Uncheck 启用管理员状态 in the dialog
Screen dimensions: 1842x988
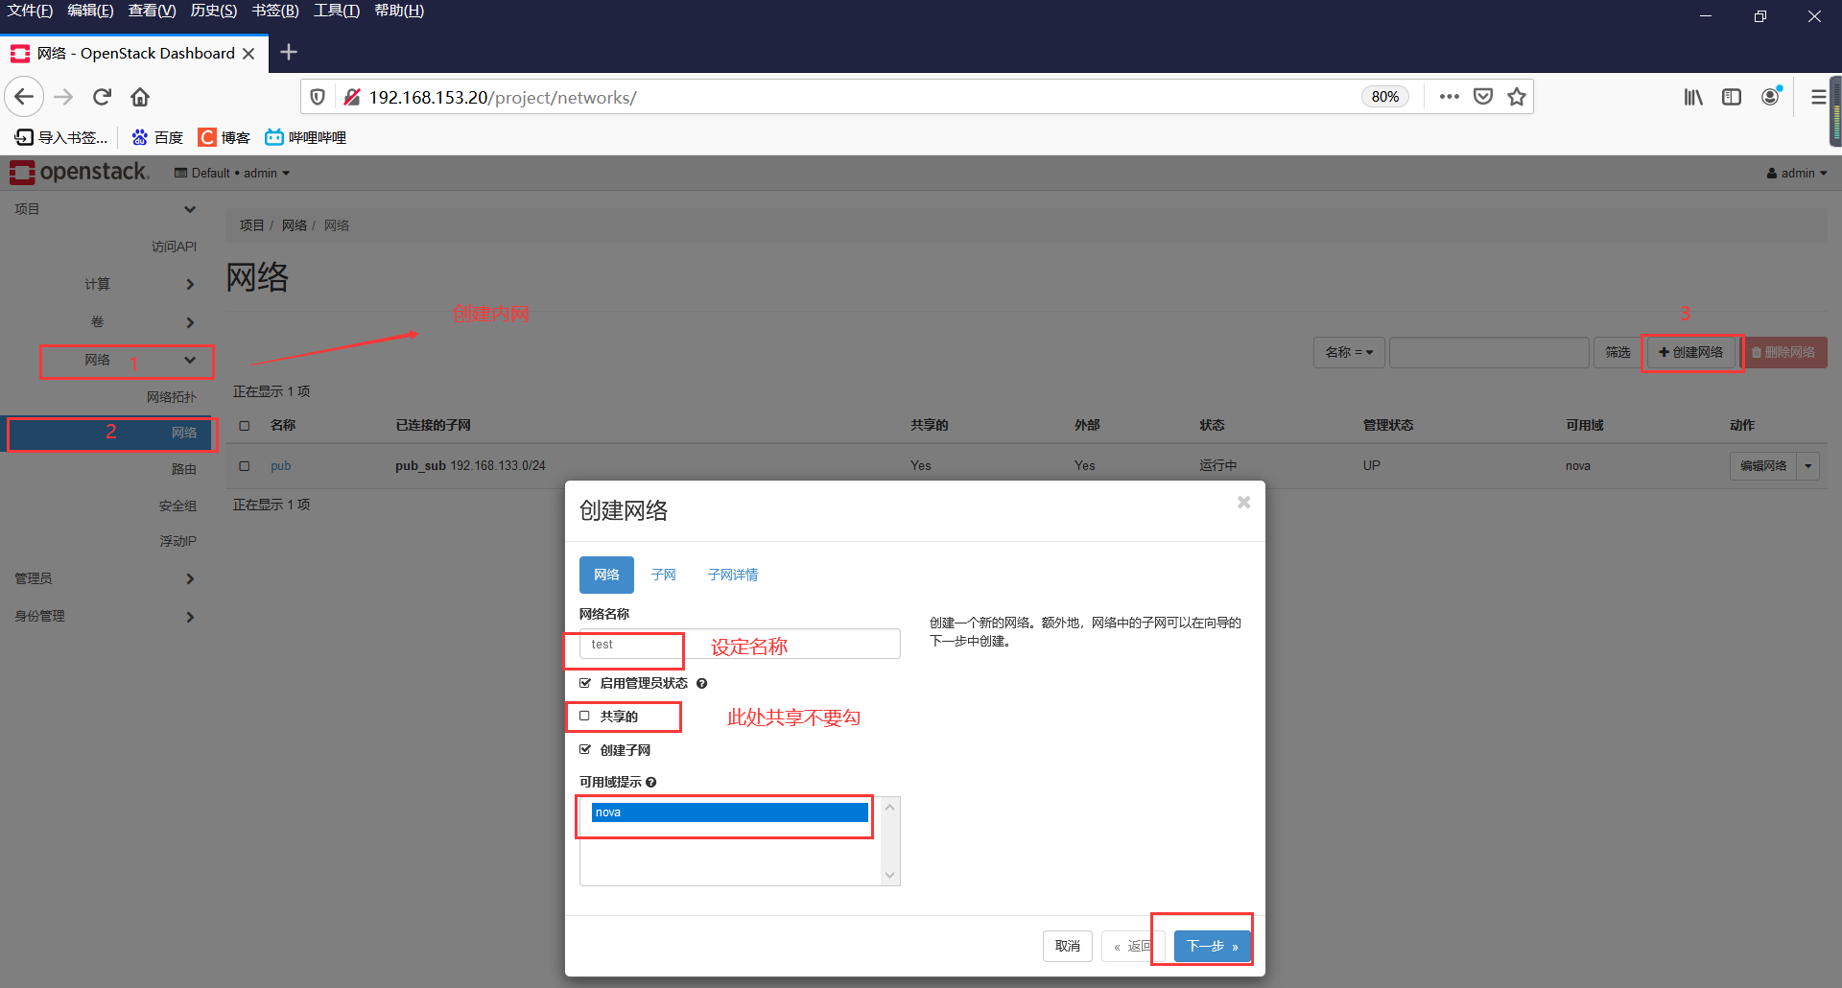coord(585,683)
